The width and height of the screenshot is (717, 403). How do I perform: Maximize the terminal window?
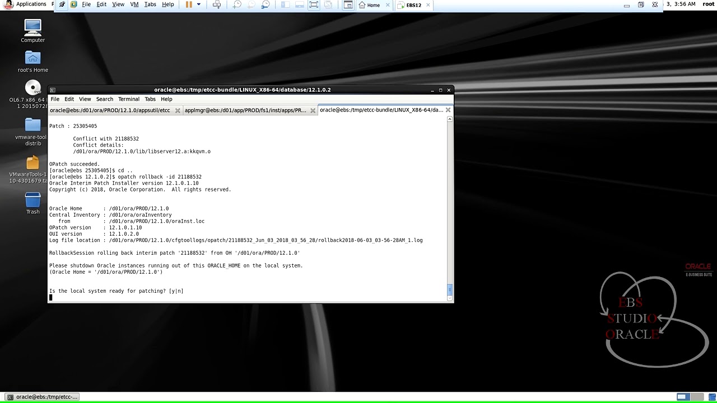point(440,90)
